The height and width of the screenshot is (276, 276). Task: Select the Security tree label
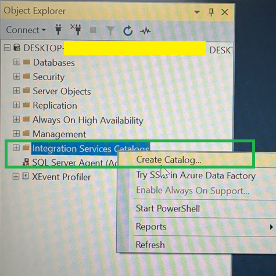pos(48,77)
